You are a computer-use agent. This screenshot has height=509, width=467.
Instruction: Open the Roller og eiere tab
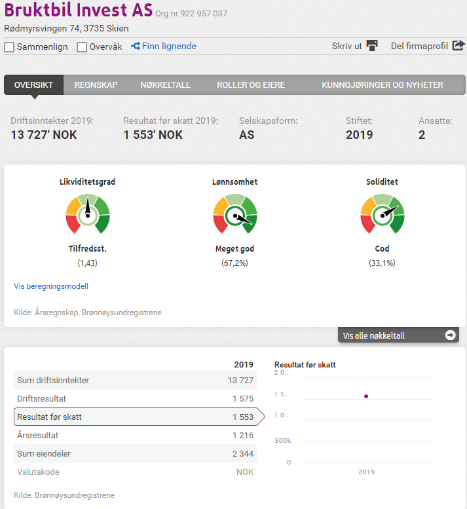251,85
